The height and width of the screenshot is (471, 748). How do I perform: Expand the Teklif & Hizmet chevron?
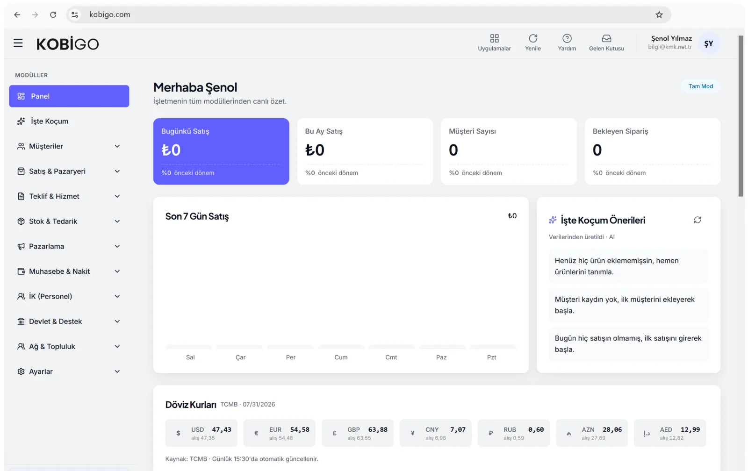(x=117, y=196)
